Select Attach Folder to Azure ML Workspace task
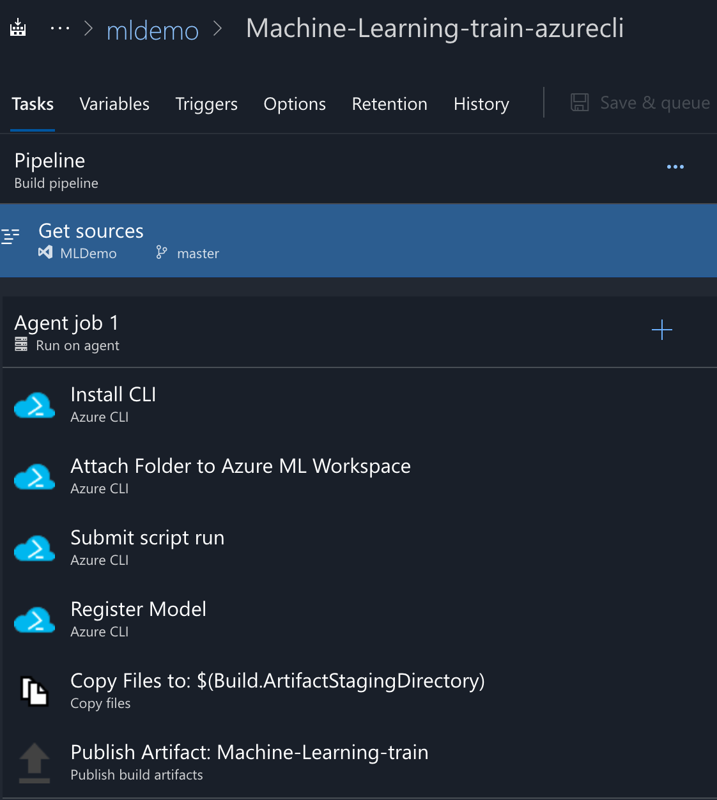717x800 pixels. coord(240,475)
